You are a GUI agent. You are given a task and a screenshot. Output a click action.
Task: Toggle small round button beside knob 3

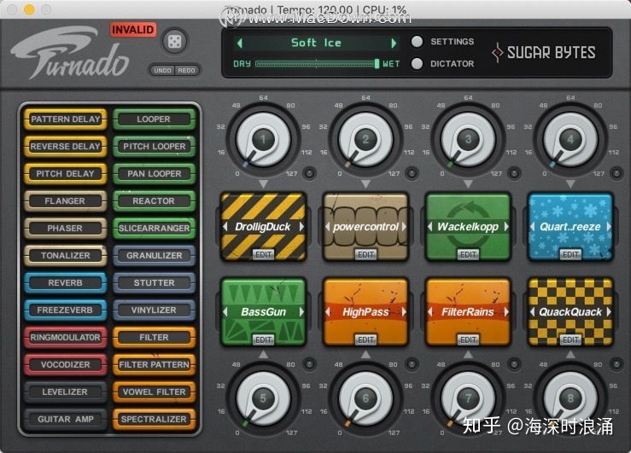[x=514, y=173]
